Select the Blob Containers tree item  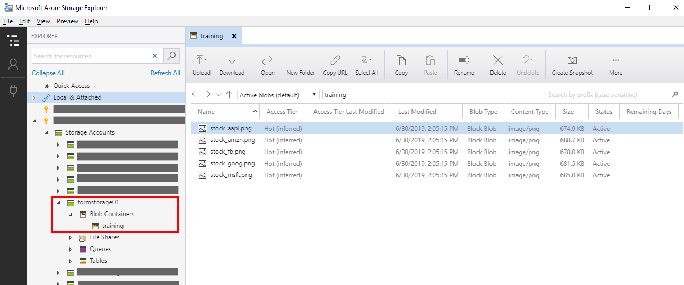(x=112, y=214)
